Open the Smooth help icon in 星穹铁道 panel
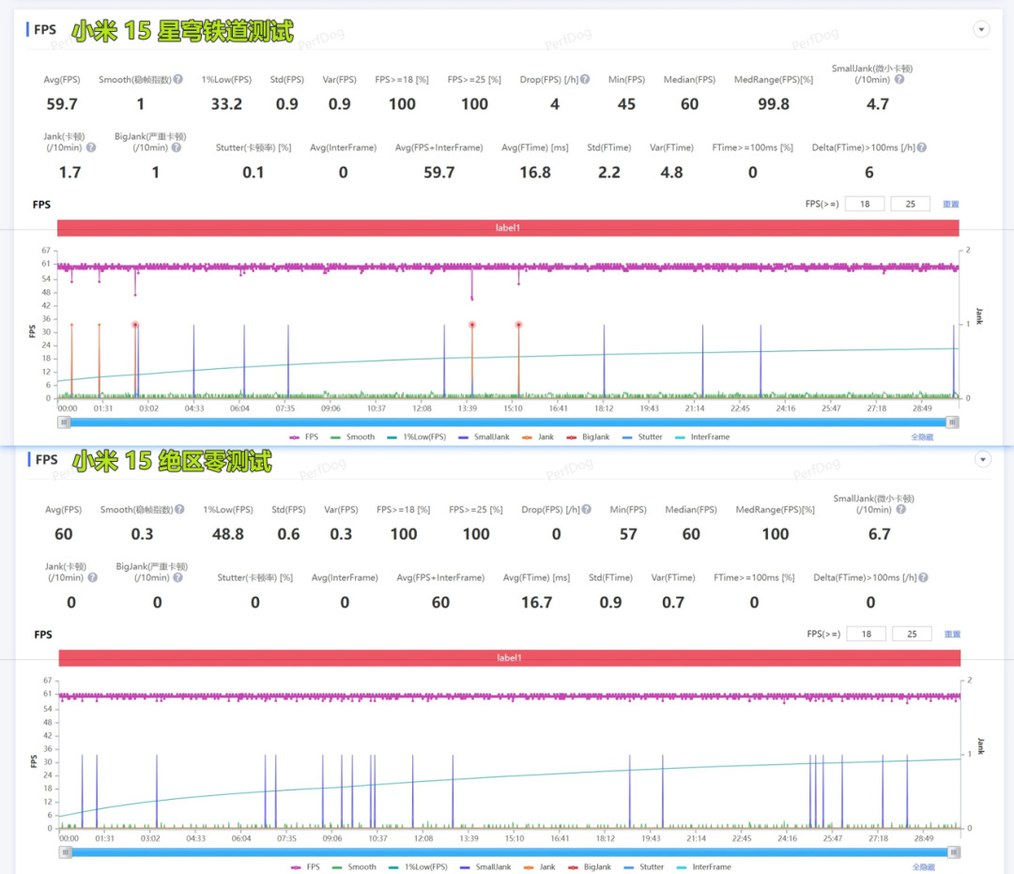Viewport: 1014px width, 874px height. 177,80
